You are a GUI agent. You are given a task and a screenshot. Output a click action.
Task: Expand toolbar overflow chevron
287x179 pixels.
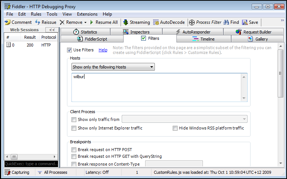coord(282,20)
